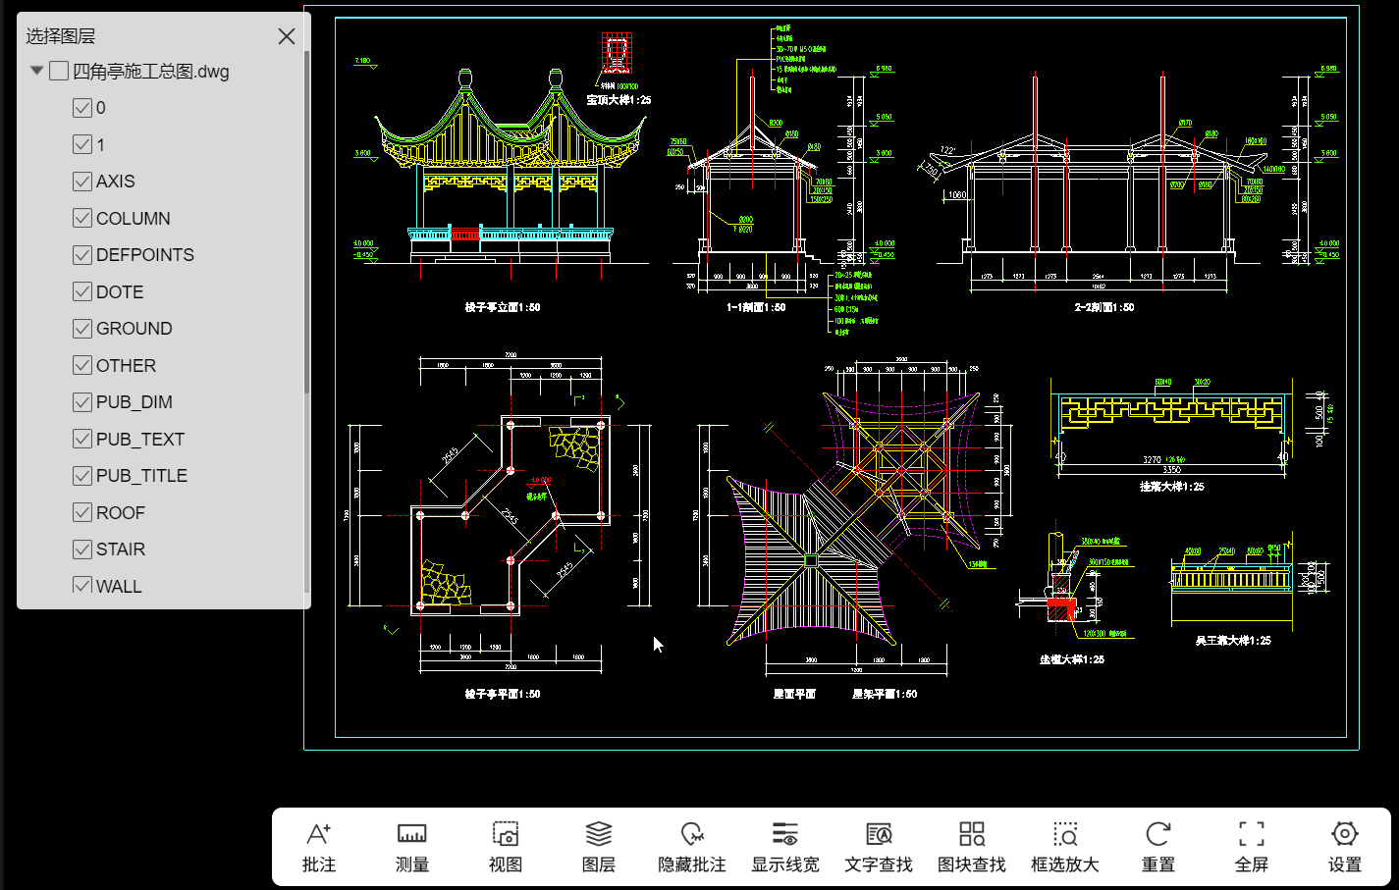Collapse the 四角亭施工总图.dwg tree node
Viewport: 1399px width, 890px height.
click(x=37, y=71)
